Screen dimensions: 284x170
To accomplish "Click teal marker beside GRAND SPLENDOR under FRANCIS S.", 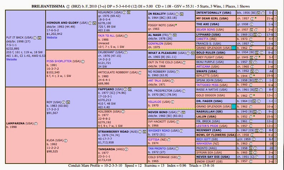I will tap(234, 48).
